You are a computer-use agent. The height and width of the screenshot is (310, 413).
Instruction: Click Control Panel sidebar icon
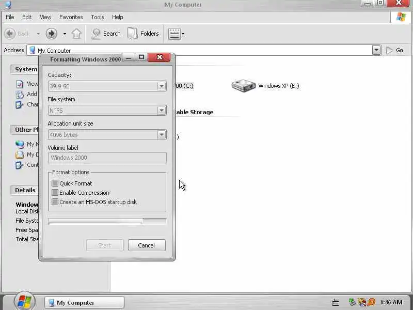click(20, 165)
